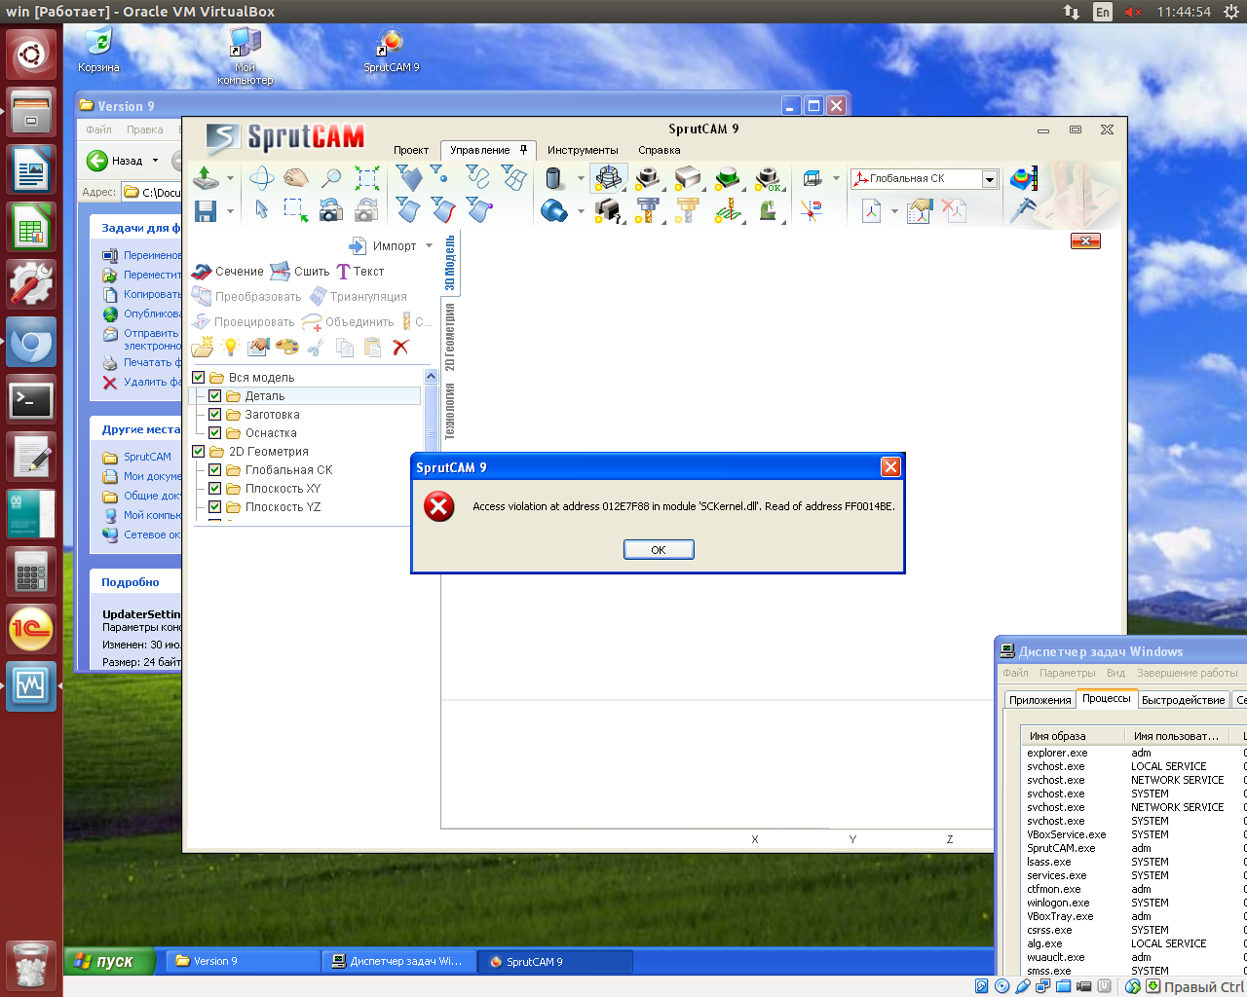Viewport: 1247px width, 997px height.
Task: Click the red X delete icon above tree
Action: coord(400,348)
